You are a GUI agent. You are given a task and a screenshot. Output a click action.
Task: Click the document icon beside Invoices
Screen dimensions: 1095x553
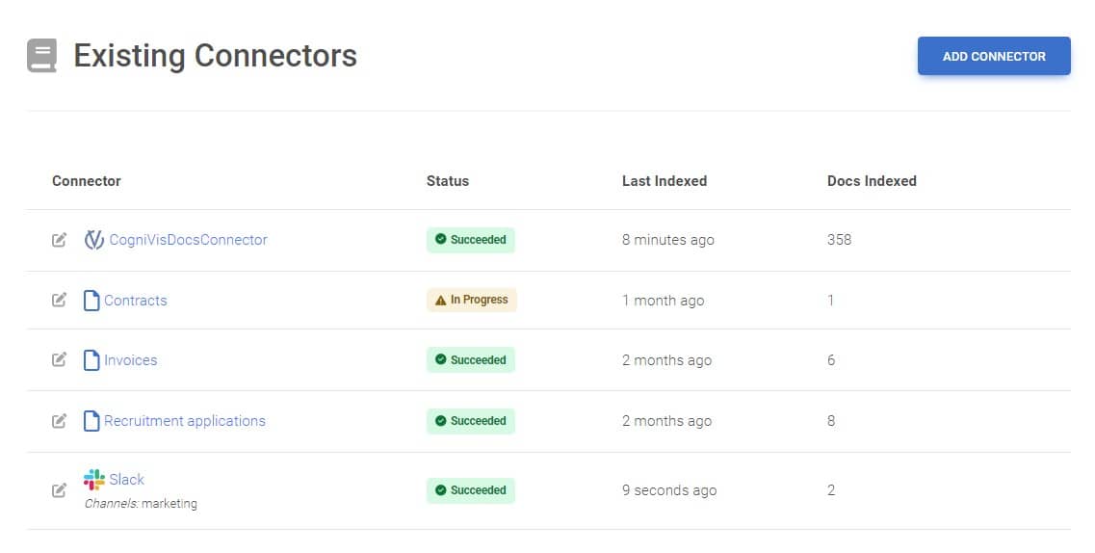point(91,360)
